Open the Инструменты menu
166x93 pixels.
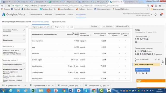point(81,14)
